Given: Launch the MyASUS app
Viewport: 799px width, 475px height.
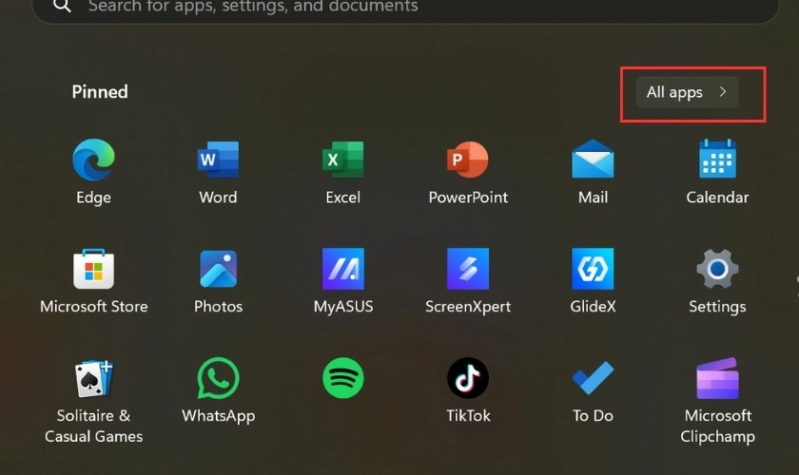Looking at the screenshot, I should (x=343, y=269).
